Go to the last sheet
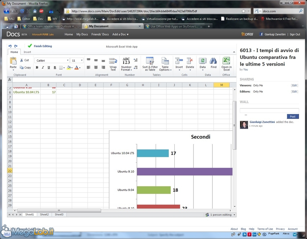307x239 pixels. pyautogui.click(x=20, y=214)
